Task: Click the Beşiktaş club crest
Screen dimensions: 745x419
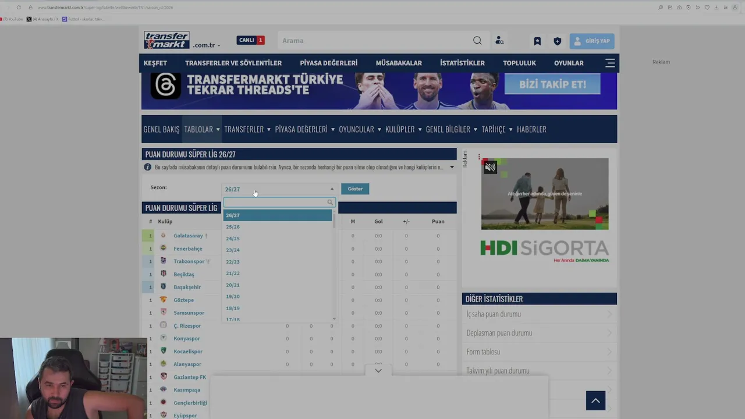Action: [163, 274]
